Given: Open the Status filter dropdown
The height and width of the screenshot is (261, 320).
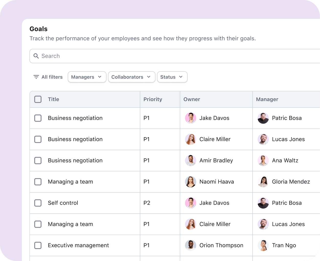Looking at the screenshot, I should (x=172, y=77).
